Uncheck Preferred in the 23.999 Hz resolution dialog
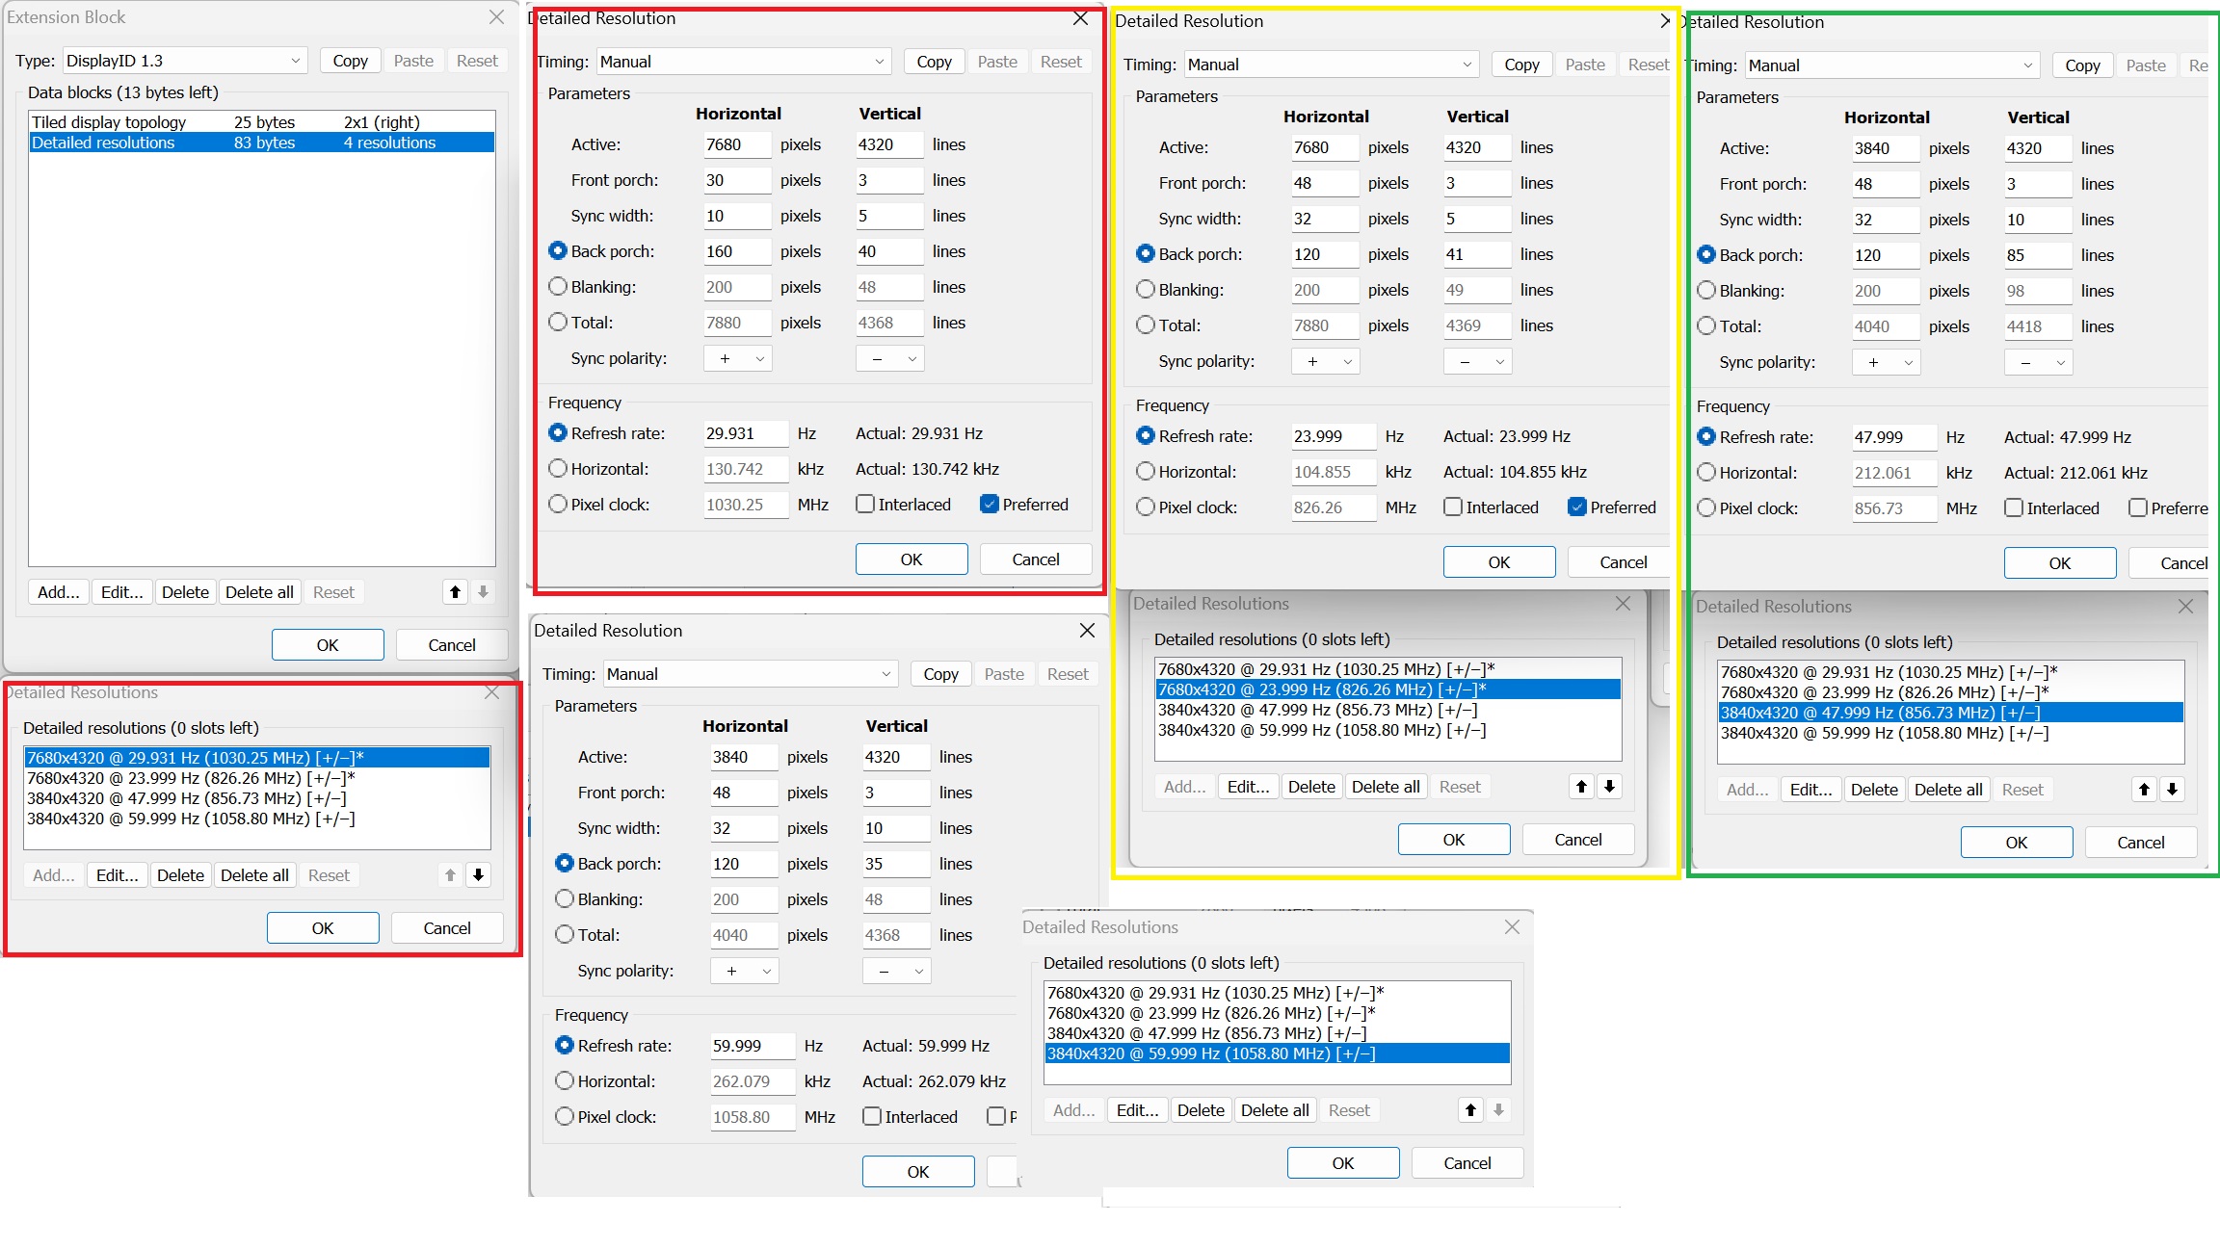Viewport: 2220px width, 1248px height. (1577, 507)
